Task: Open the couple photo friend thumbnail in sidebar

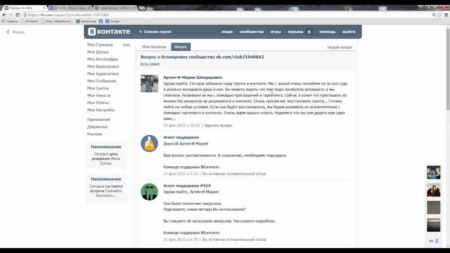Action: click(x=433, y=190)
